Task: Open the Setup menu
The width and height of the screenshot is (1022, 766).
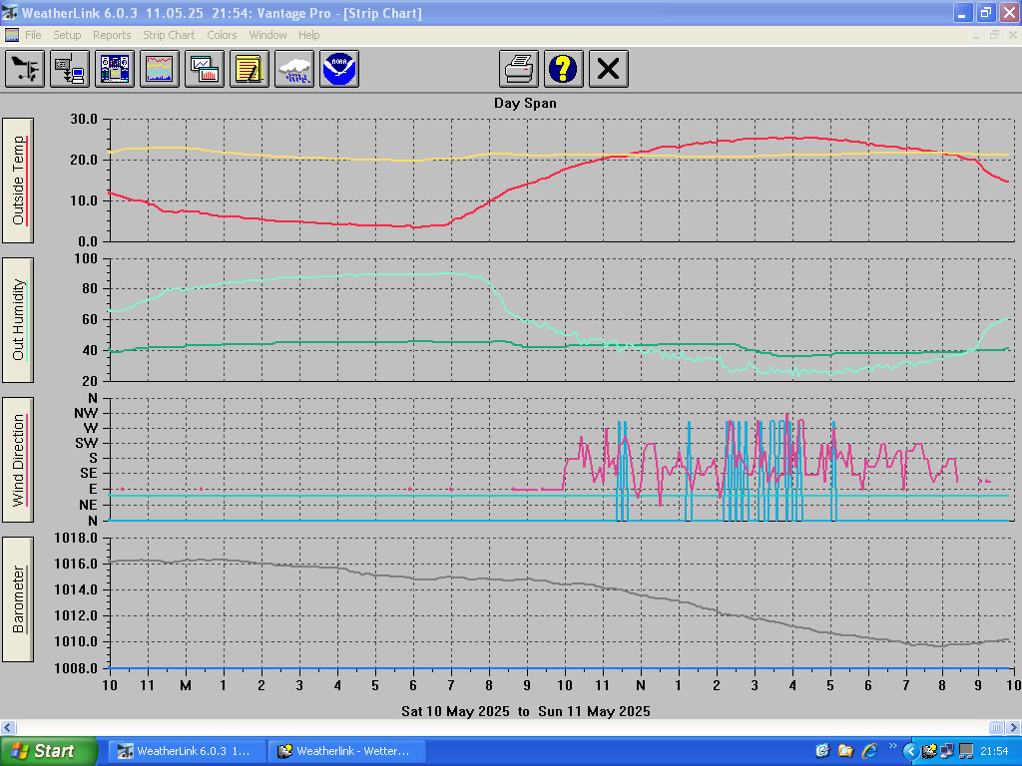Action: pos(67,35)
